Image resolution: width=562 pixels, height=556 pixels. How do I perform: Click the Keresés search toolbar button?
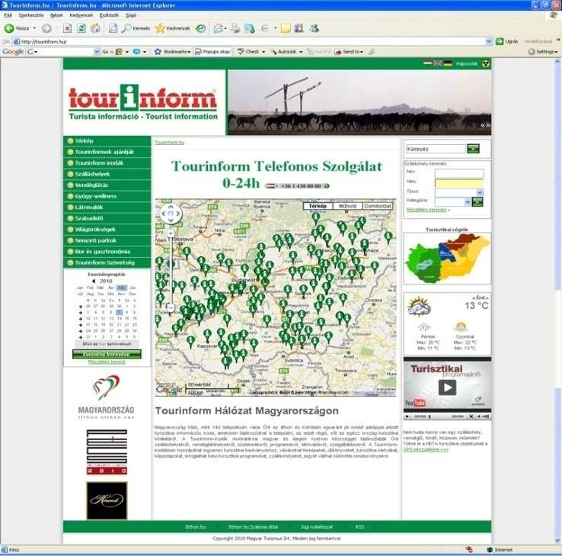[x=136, y=28]
